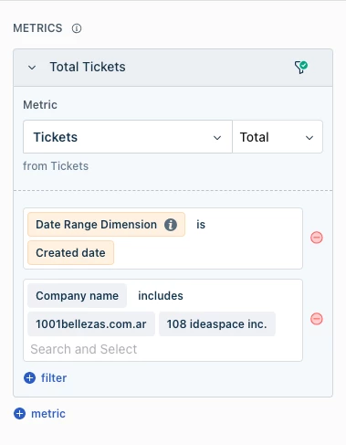Image resolution: width=346 pixels, height=445 pixels.
Task: Click the Company name field chip
Action: (77, 296)
